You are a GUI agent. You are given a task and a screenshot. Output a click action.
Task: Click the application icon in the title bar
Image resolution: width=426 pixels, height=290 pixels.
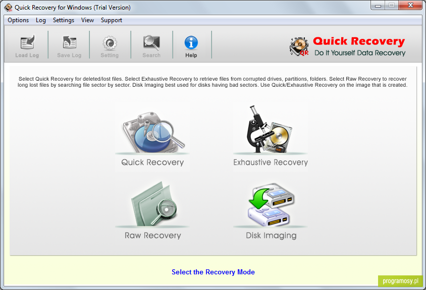[8, 8]
